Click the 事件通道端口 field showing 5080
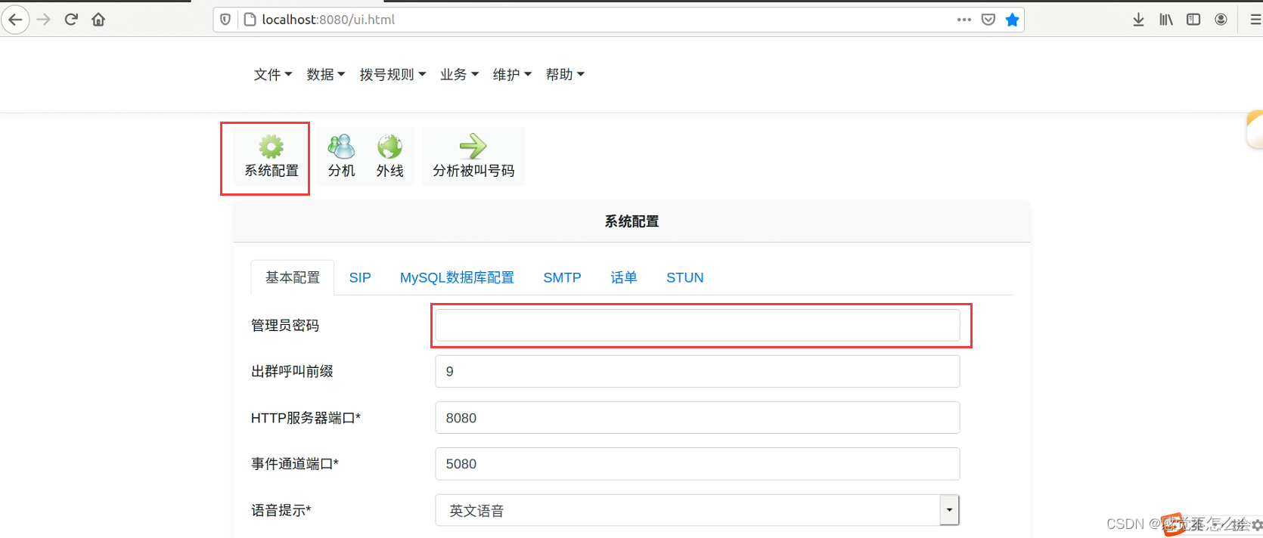The width and height of the screenshot is (1263, 538). (697, 464)
